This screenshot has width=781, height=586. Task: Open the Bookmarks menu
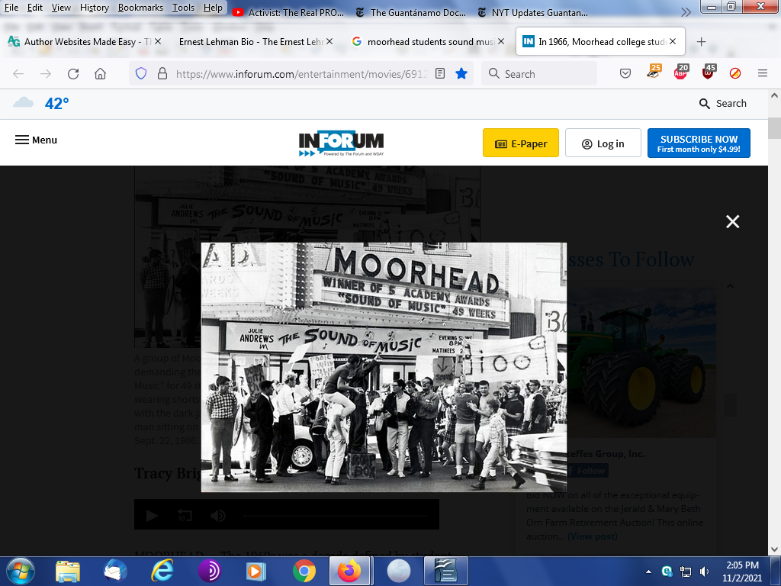click(x=140, y=8)
